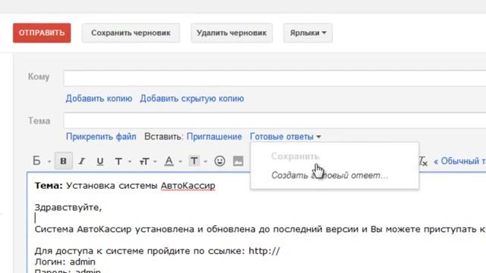Click the Здравствуйте greeting line
The height and width of the screenshot is (273, 486).
(68, 207)
